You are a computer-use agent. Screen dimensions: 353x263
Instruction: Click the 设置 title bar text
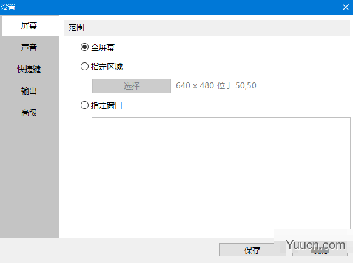pyautogui.click(x=8, y=7)
